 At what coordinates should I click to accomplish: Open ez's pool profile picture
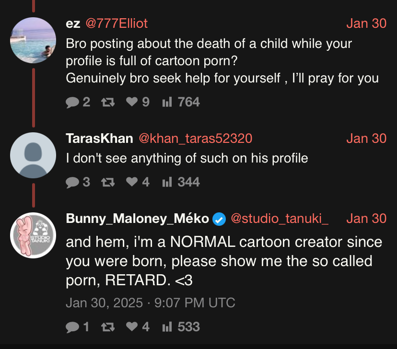33,40
